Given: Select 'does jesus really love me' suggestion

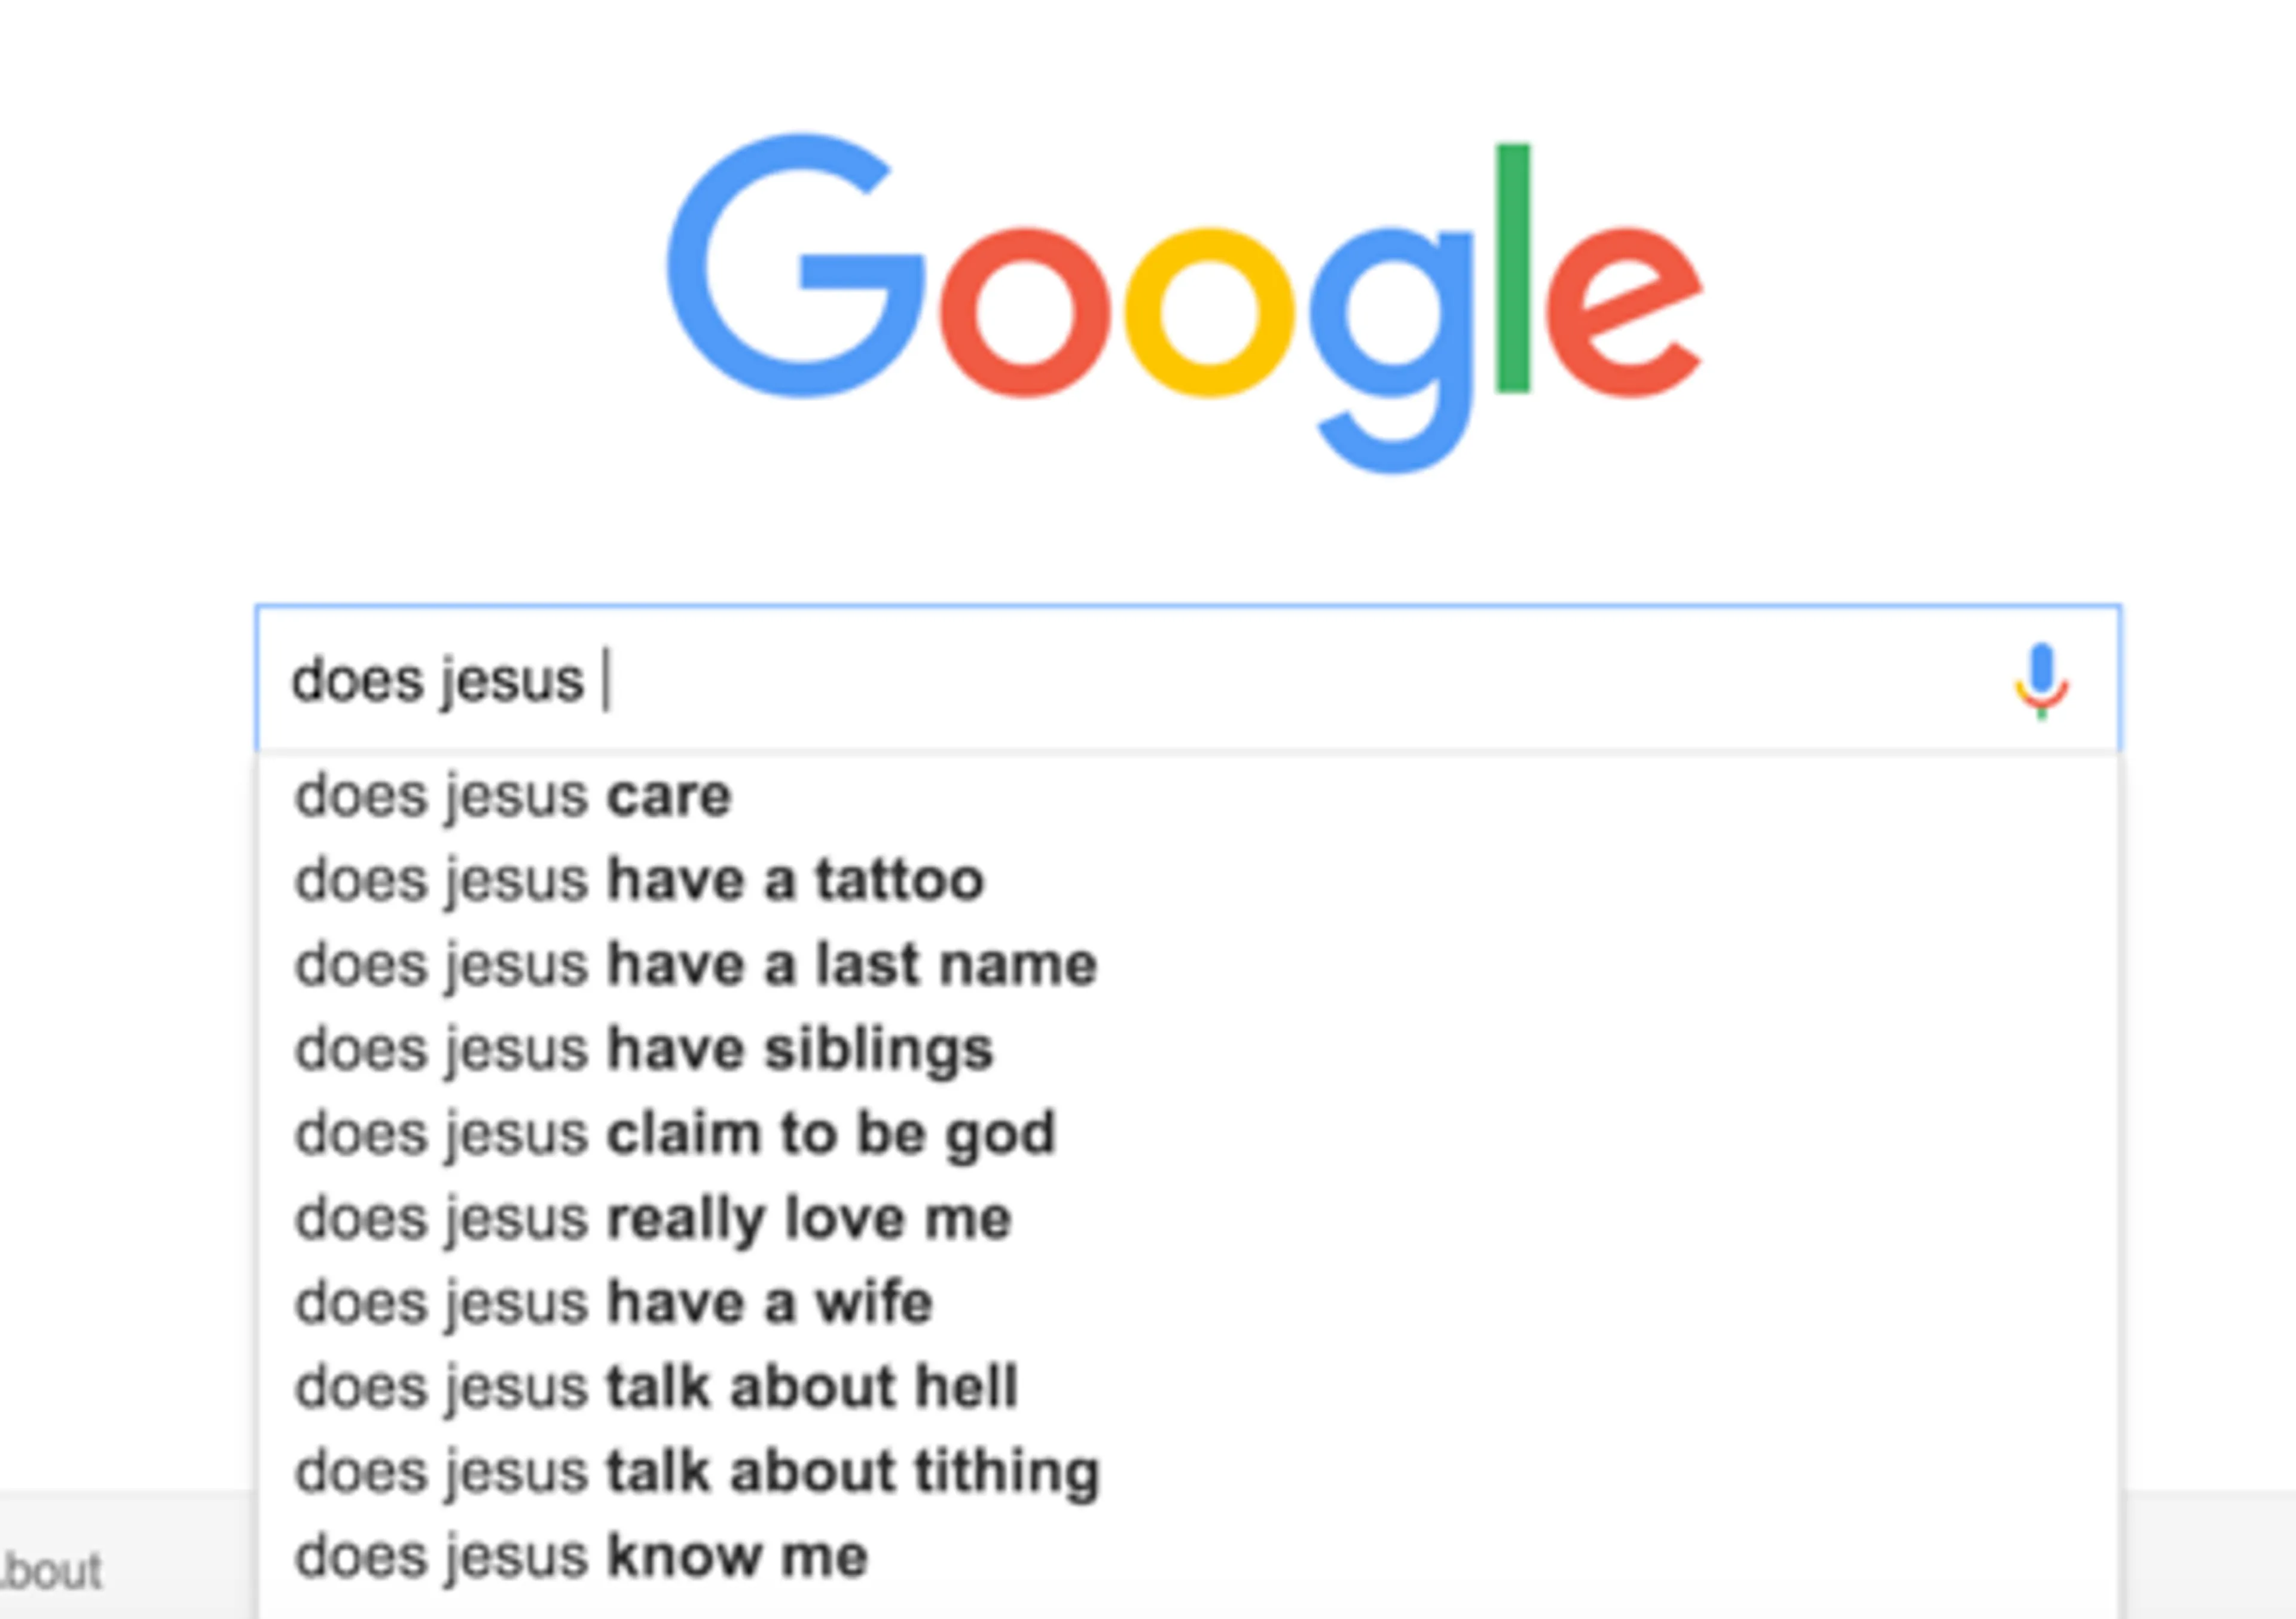Looking at the screenshot, I should coord(653,1218).
